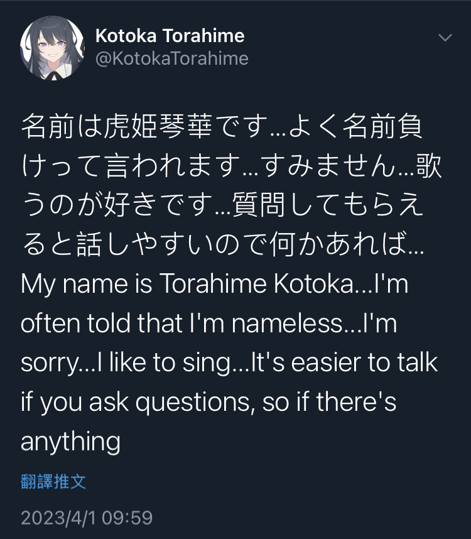471x539 pixels.
Task: Click the Kotoka Torahime display name
Action: tap(170, 36)
